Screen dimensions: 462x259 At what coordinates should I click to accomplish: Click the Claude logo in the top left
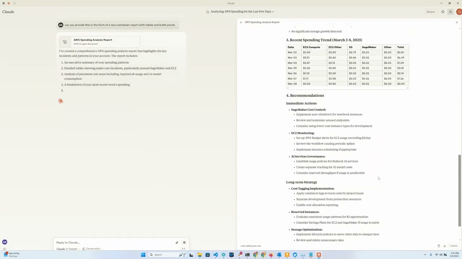8,12
